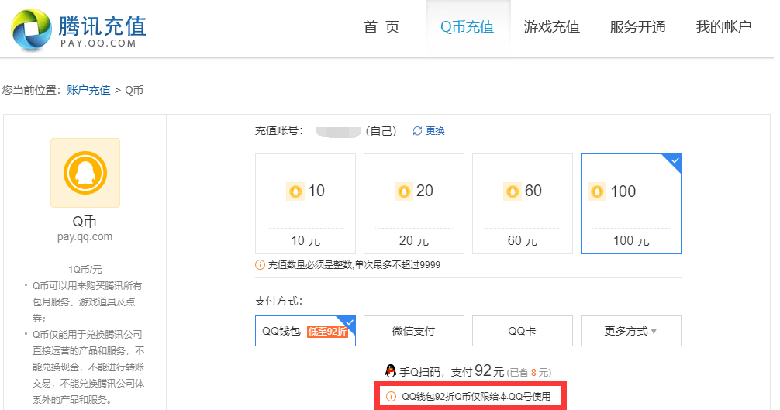Click the QQ钱包92折Q币仅限给本QQ号使用 notice

(476, 397)
